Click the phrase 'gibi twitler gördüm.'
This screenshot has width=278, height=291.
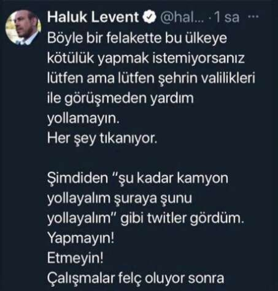[182, 219]
